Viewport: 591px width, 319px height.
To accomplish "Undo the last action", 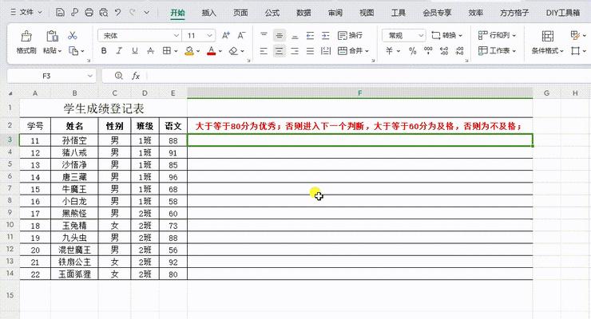I will click(118, 13).
